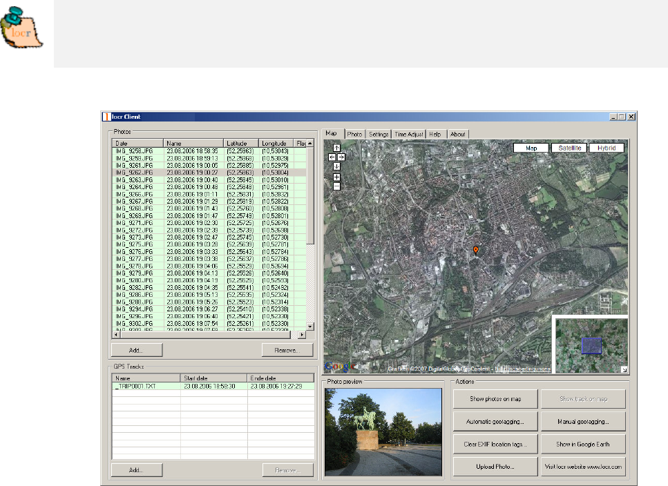Click the statue photo preview thumbnail
668x486 pixels.
tap(383, 431)
